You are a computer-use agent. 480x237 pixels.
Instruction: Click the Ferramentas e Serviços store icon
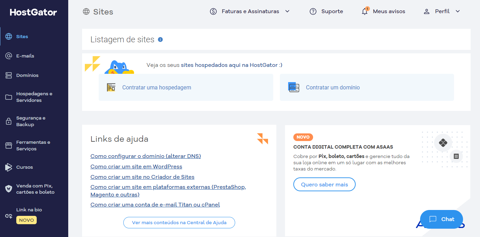coord(9,146)
